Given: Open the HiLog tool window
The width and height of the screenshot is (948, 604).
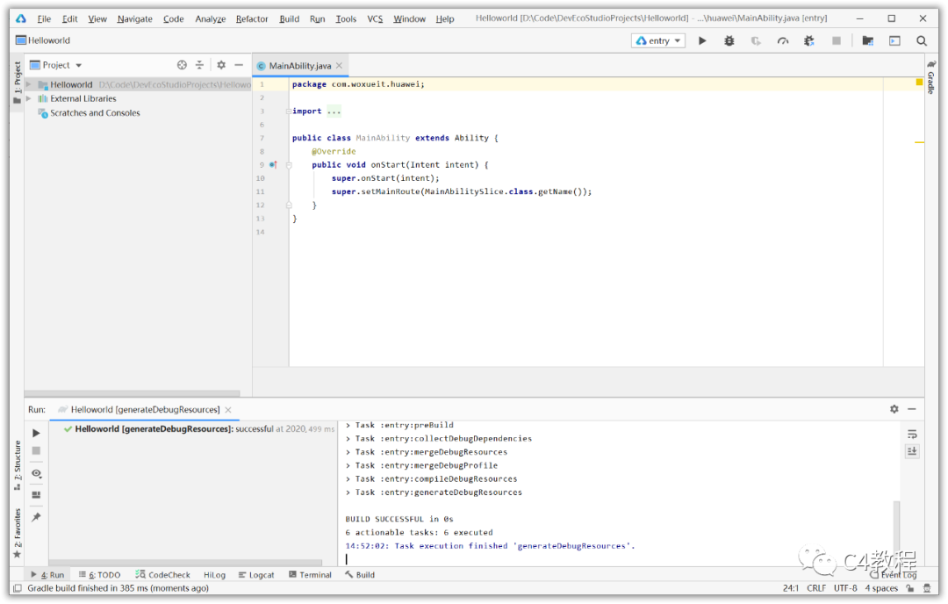Looking at the screenshot, I should [x=215, y=575].
